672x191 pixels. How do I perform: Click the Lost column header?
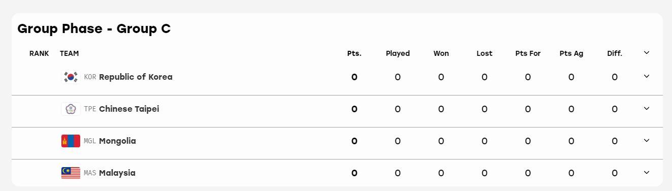(x=484, y=53)
